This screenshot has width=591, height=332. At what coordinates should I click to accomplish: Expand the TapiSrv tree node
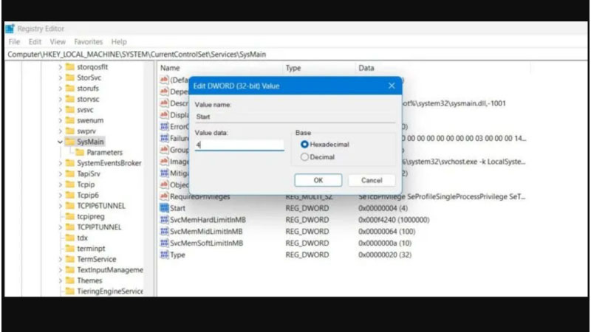tap(61, 174)
